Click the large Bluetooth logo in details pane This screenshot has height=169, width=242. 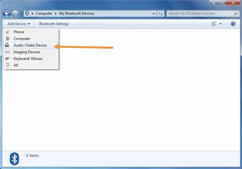pyautogui.click(x=14, y=159)
